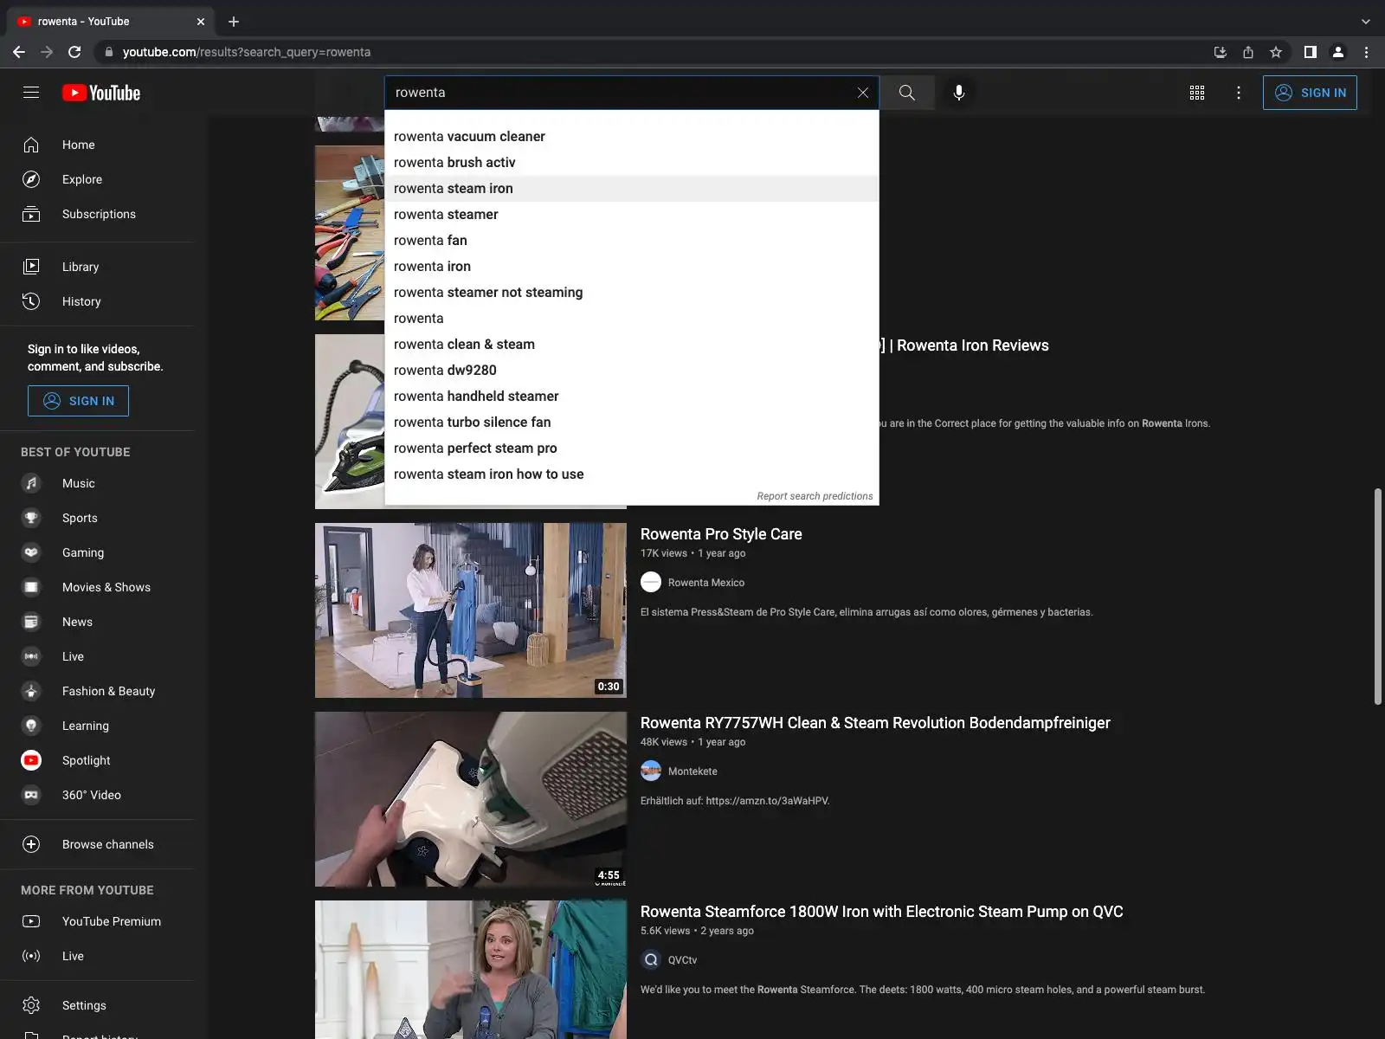Image resolution: width=1385 pixels, height=1039 pixels.
Task: Click the QVC Steamforce video thumbnail
Action: pos(471,970)
